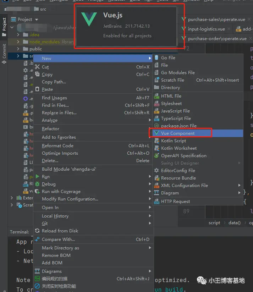
Task: Open the Debug submenu with bug icon
Action: pos(93,184)
